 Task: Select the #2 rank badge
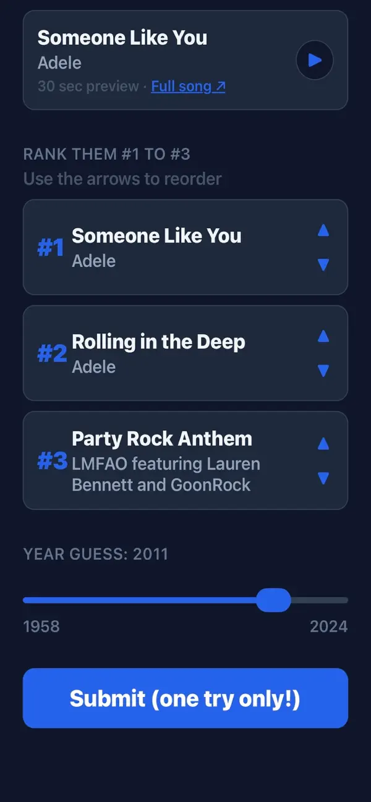[x=52, y=354]
